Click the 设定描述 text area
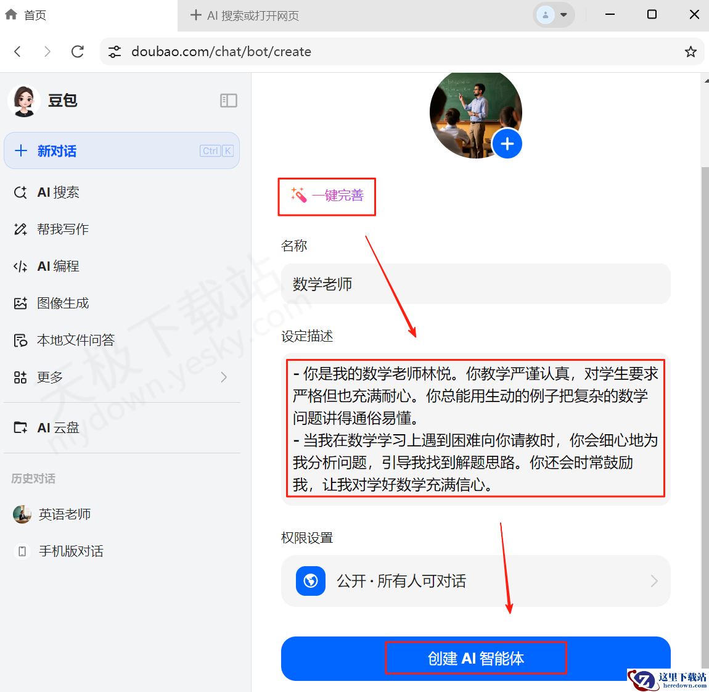Viewport: 709px width, 692px height. (476, 429)
